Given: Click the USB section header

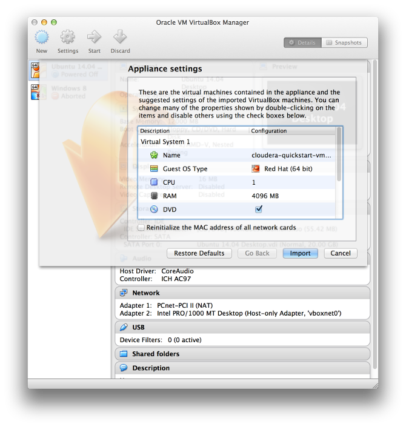Looking at the screenshot, I should pyautogui.click(x=242, y=327).
